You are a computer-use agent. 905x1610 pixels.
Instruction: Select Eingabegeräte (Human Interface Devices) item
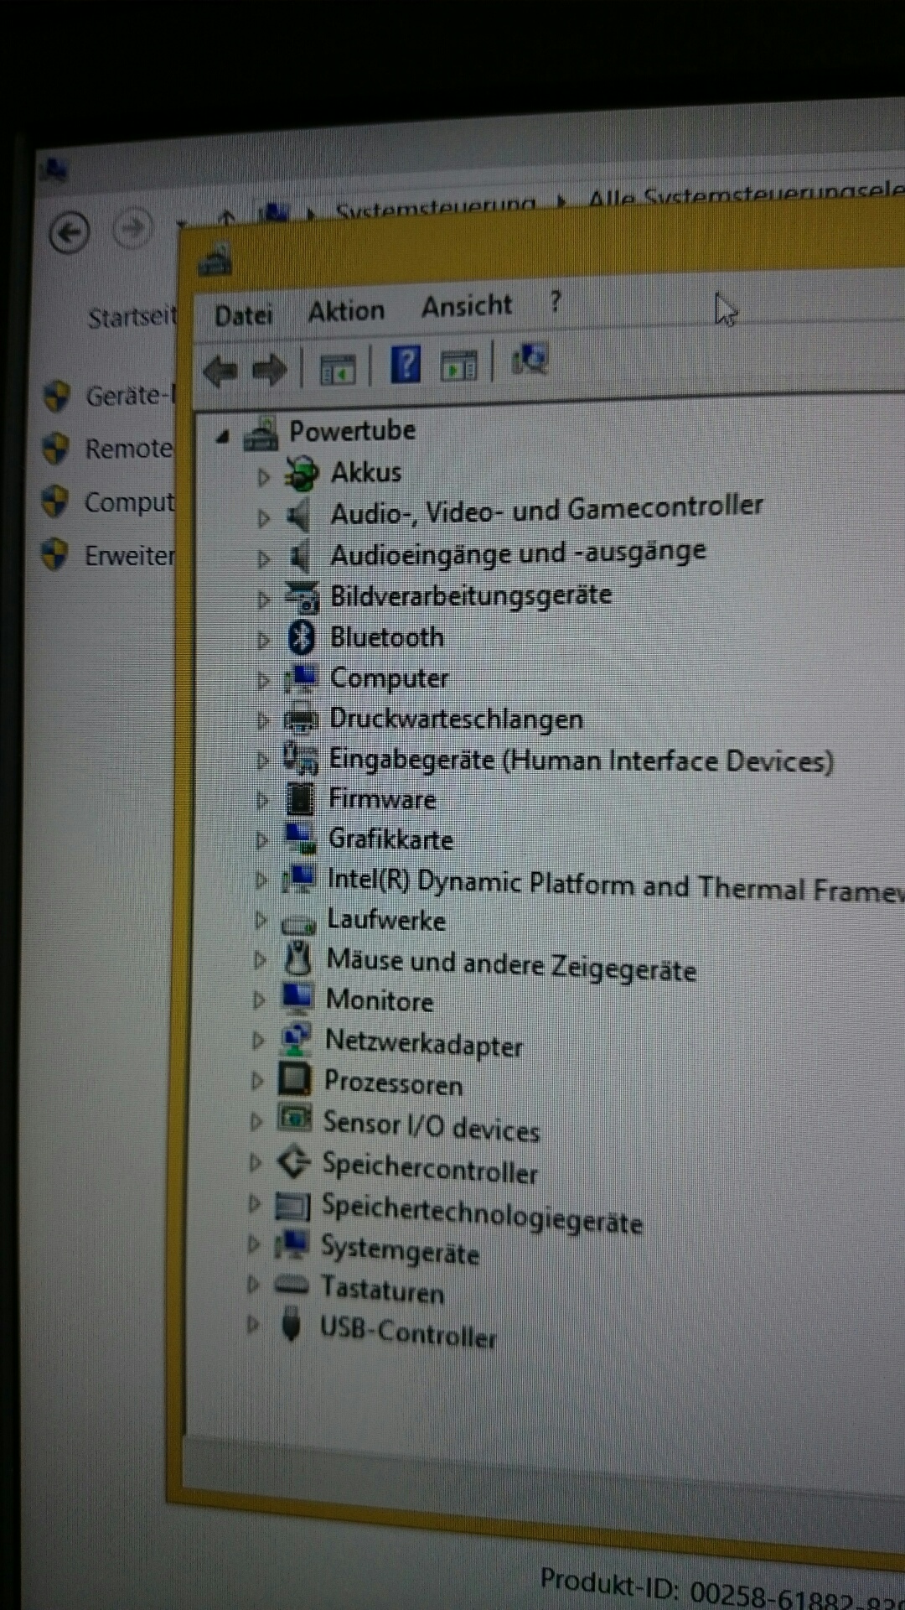tap(582, 761)
